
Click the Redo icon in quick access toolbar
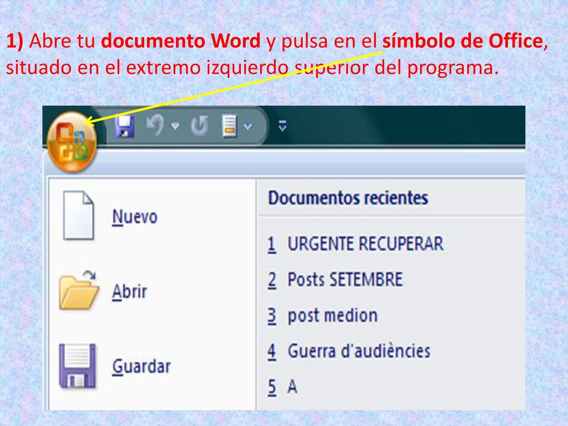[x=200, y=126]
